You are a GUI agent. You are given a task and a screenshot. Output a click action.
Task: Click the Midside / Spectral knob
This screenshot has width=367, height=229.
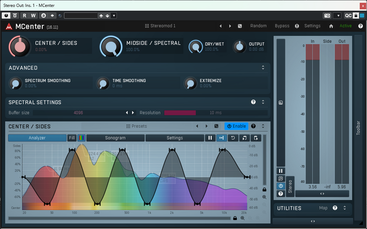pos(111,47)
